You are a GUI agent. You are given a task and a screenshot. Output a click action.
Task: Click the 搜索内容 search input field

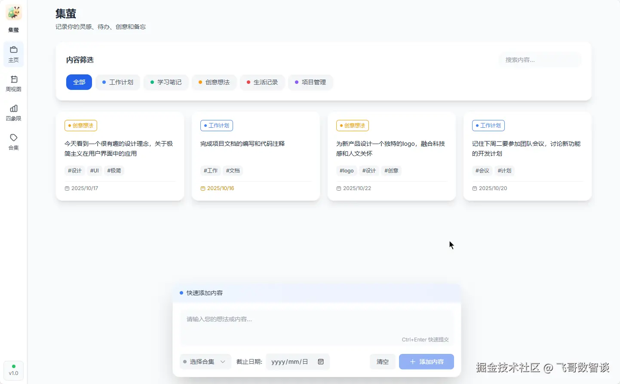(540, 59)
